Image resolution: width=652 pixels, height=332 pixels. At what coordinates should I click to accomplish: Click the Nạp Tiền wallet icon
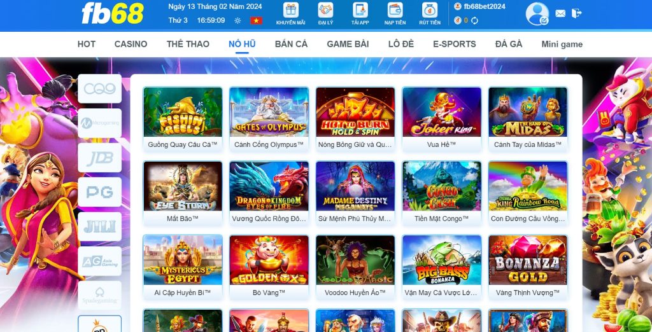click(395, 10)
